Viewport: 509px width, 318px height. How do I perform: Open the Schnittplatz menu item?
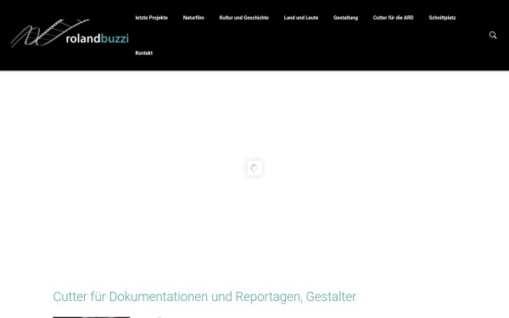click(442, 18)
